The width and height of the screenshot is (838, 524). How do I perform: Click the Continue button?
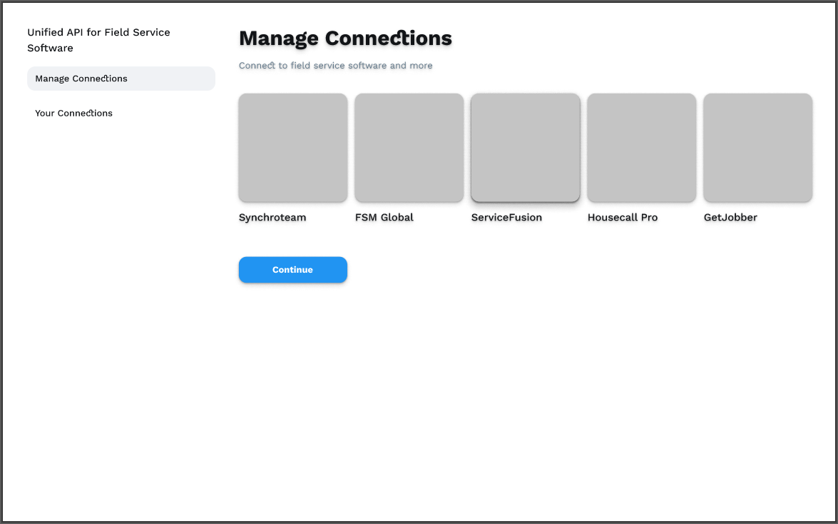[292, 270]
